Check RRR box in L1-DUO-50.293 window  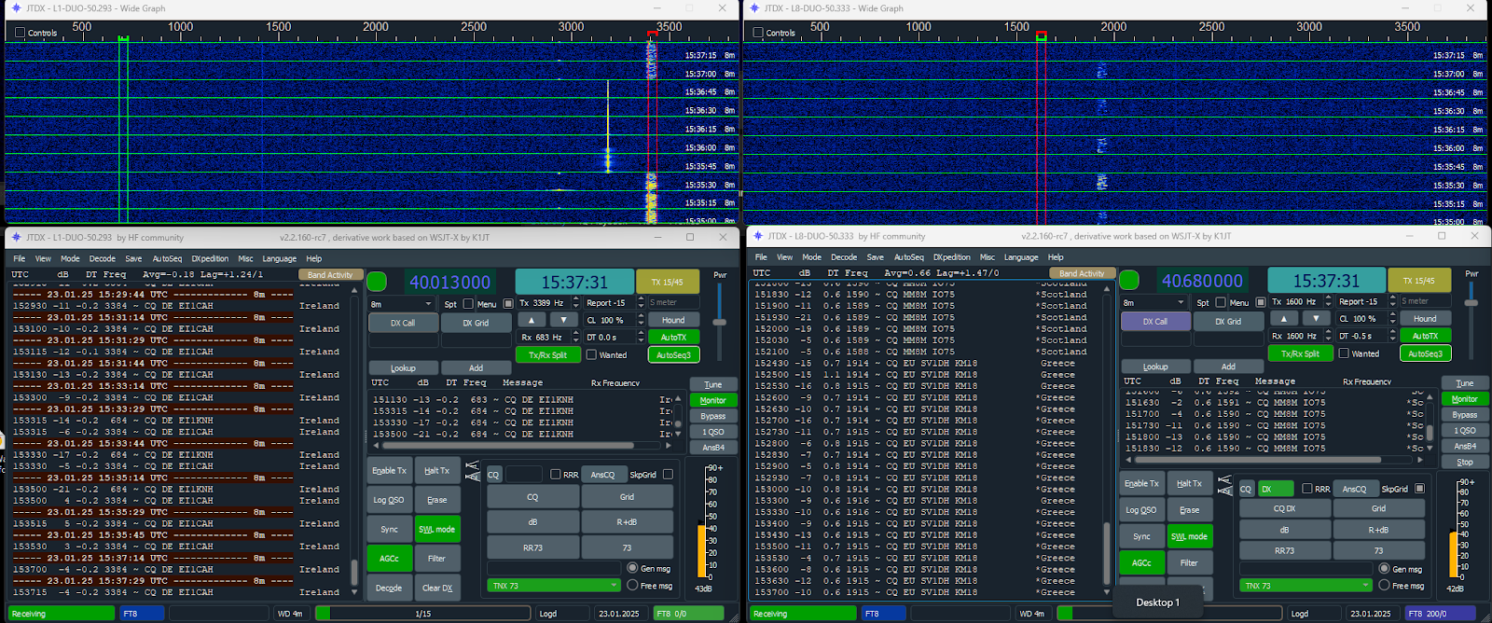click(556, 475)
